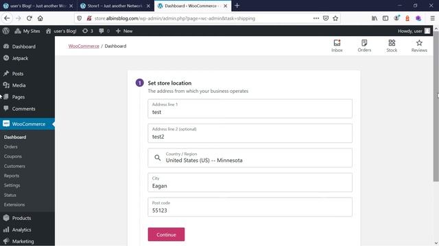The height and width of the screenshot is (246, 439).
Task: Open the page actions three-dots menu
Action: click(x=316, y=18)
